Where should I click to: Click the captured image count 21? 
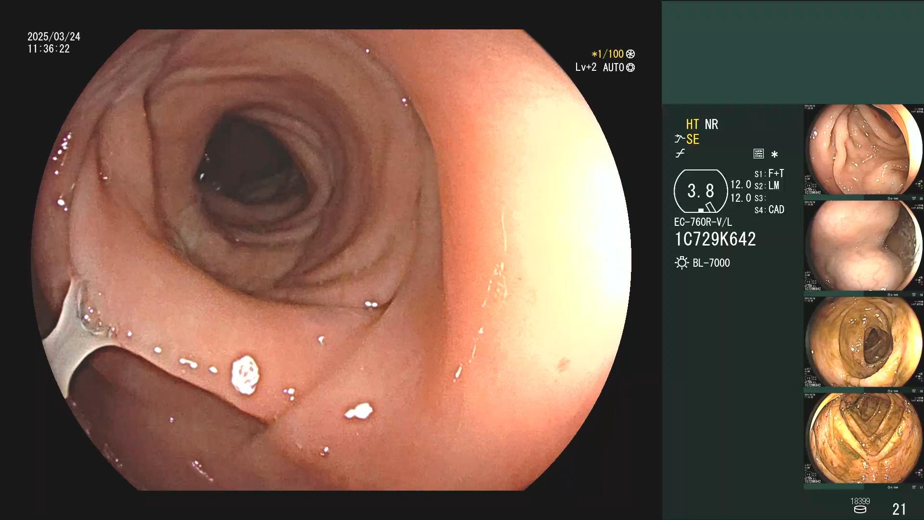(899, 509)
